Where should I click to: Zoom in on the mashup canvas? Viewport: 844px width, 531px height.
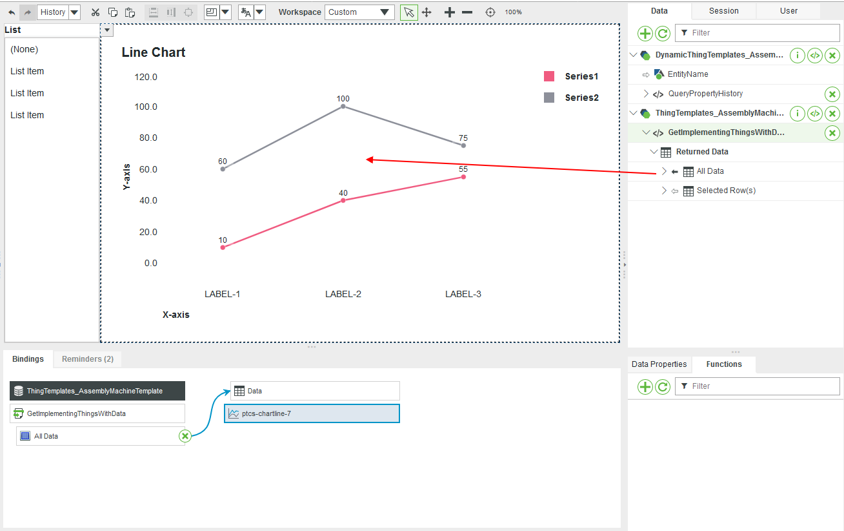click(x=449, y=12)
